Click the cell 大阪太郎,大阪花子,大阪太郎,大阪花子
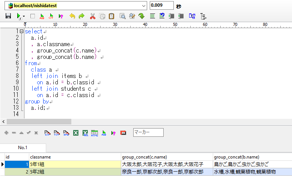 [167, 165]
